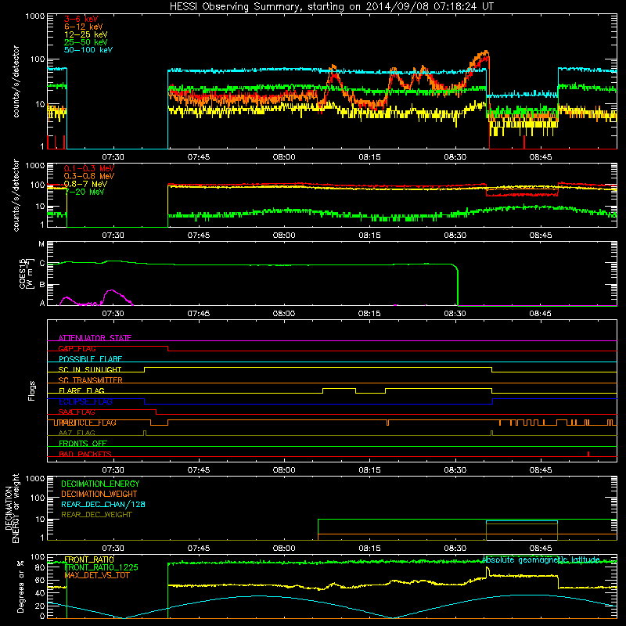The height and width of the screenshot is (626, 626).
Task: Click the 07:30 tick under the MeV plot
Action: point(113,236)
